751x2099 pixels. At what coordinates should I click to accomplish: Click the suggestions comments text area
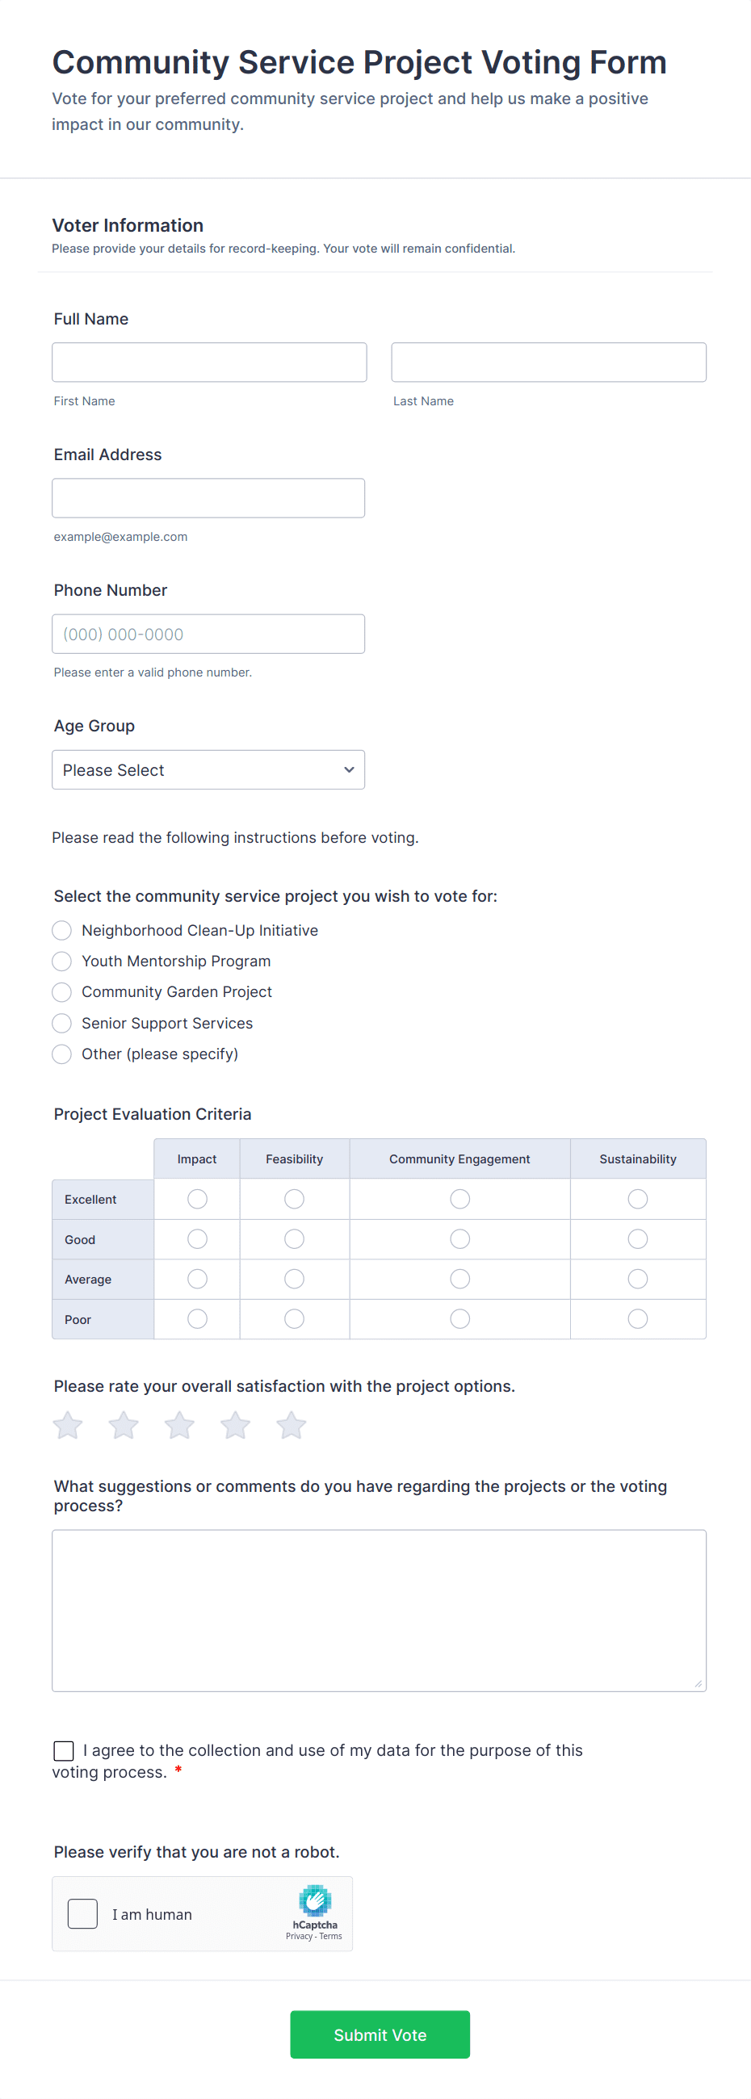click(380, 1610)
